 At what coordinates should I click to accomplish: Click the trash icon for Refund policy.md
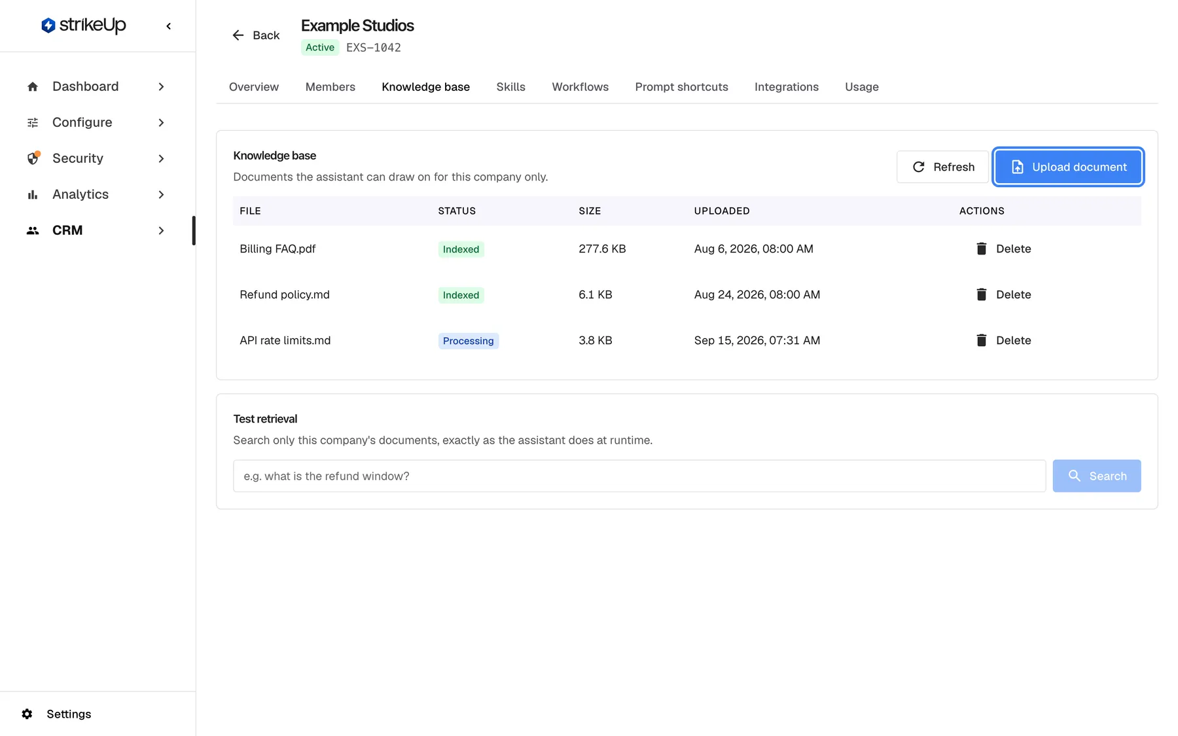981,294
